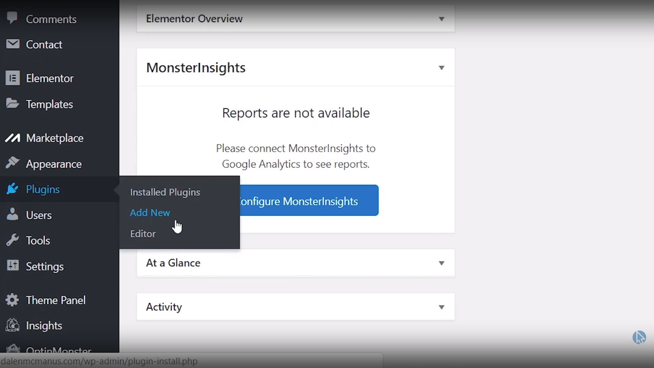This screenshot has height=368, width=654.
Task: Click the Settings sliders icon
Action: click(13, 265)
